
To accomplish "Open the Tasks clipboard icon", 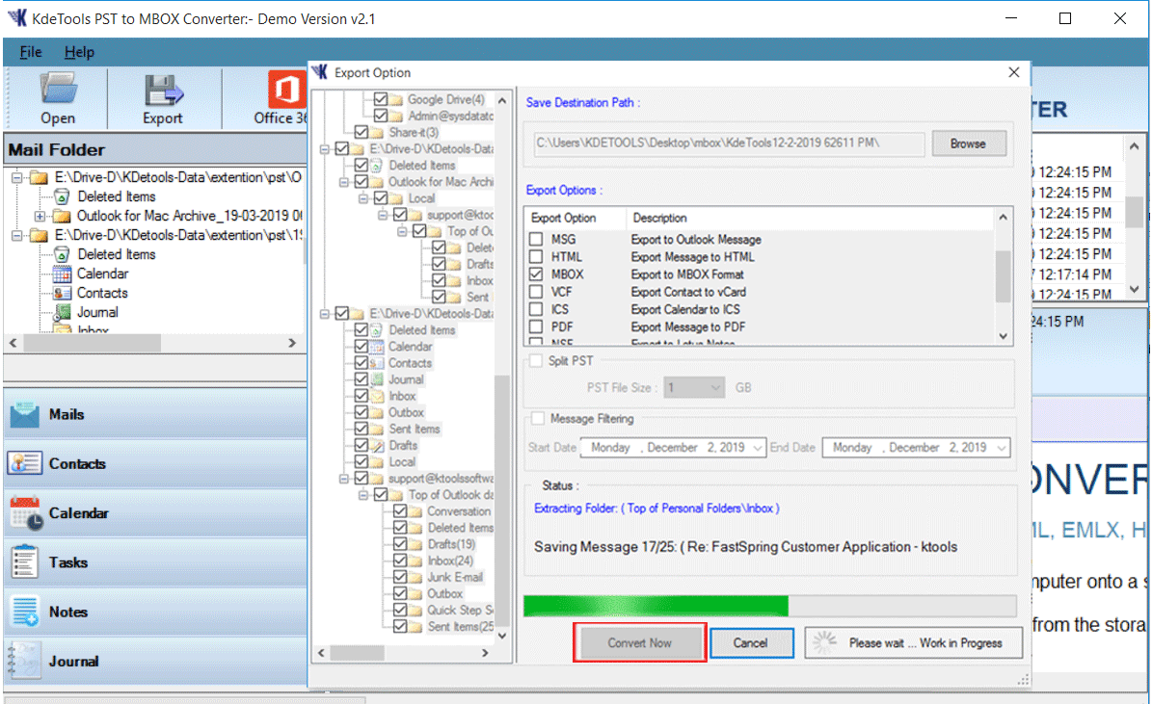I will pyautogui.click(x=25, y=562).
